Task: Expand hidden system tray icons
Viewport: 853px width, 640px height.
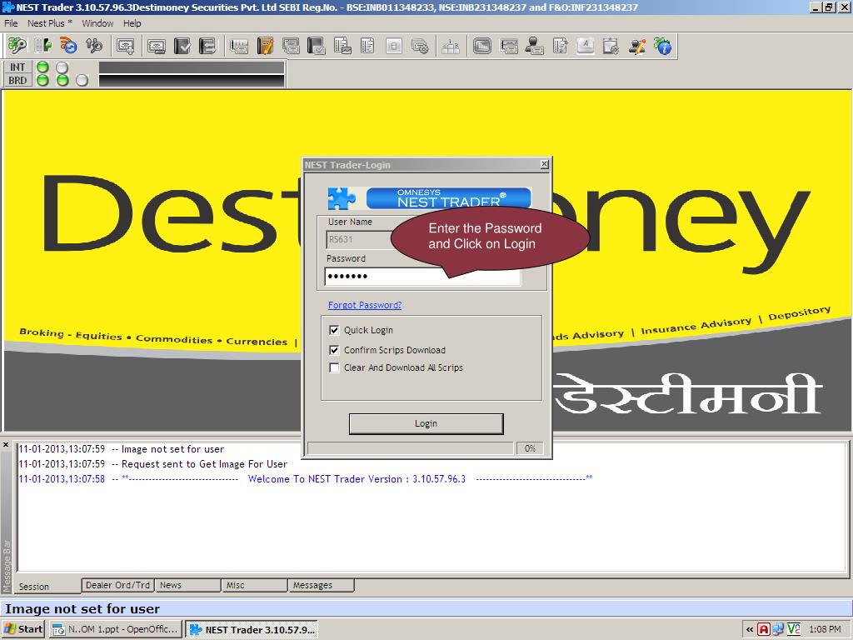Action: 750,629
